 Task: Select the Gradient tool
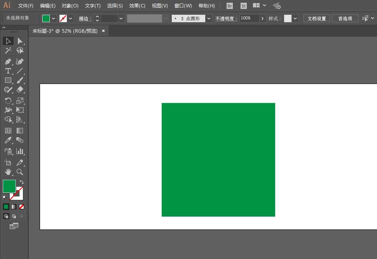coord(20,131)
